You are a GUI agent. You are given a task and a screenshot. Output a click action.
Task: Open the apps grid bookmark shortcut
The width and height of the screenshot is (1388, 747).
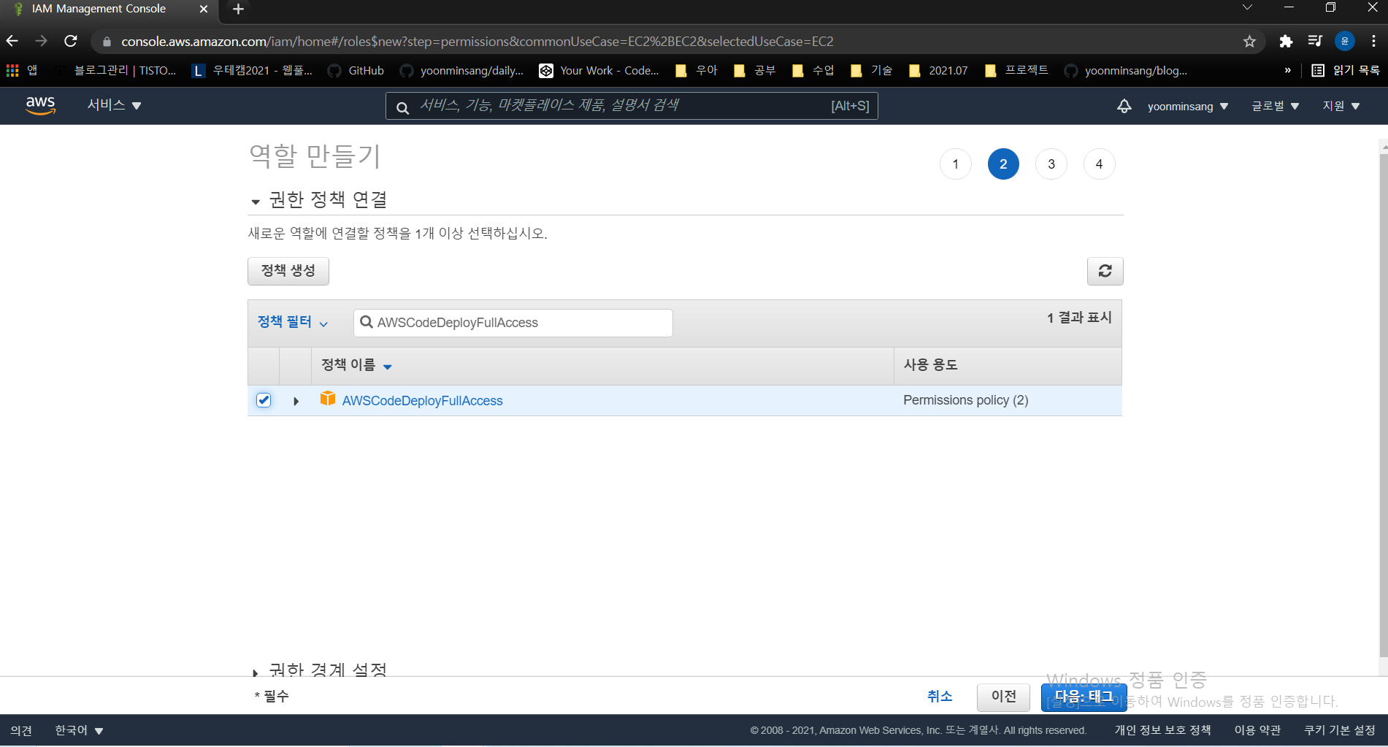(x=21, y=70)
